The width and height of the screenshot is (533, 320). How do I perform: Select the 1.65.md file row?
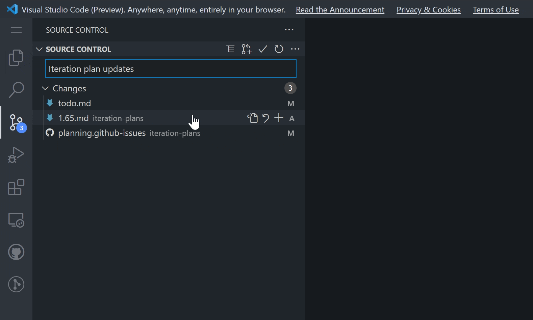point(169,118)
